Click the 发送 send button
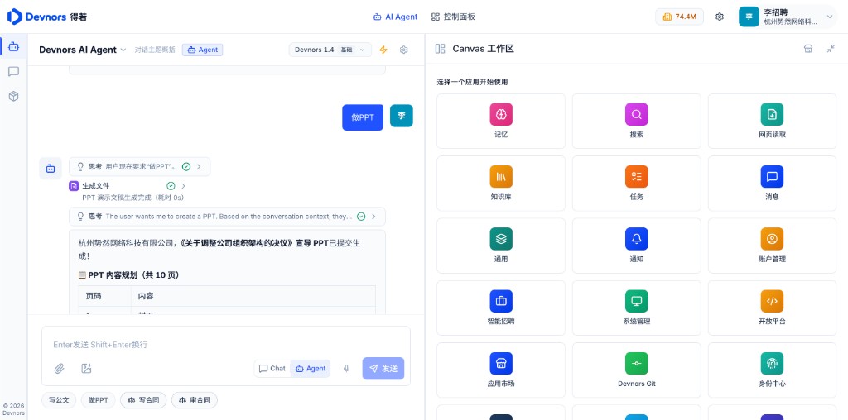This screenshot has height=420, width=848. (383, 368)
